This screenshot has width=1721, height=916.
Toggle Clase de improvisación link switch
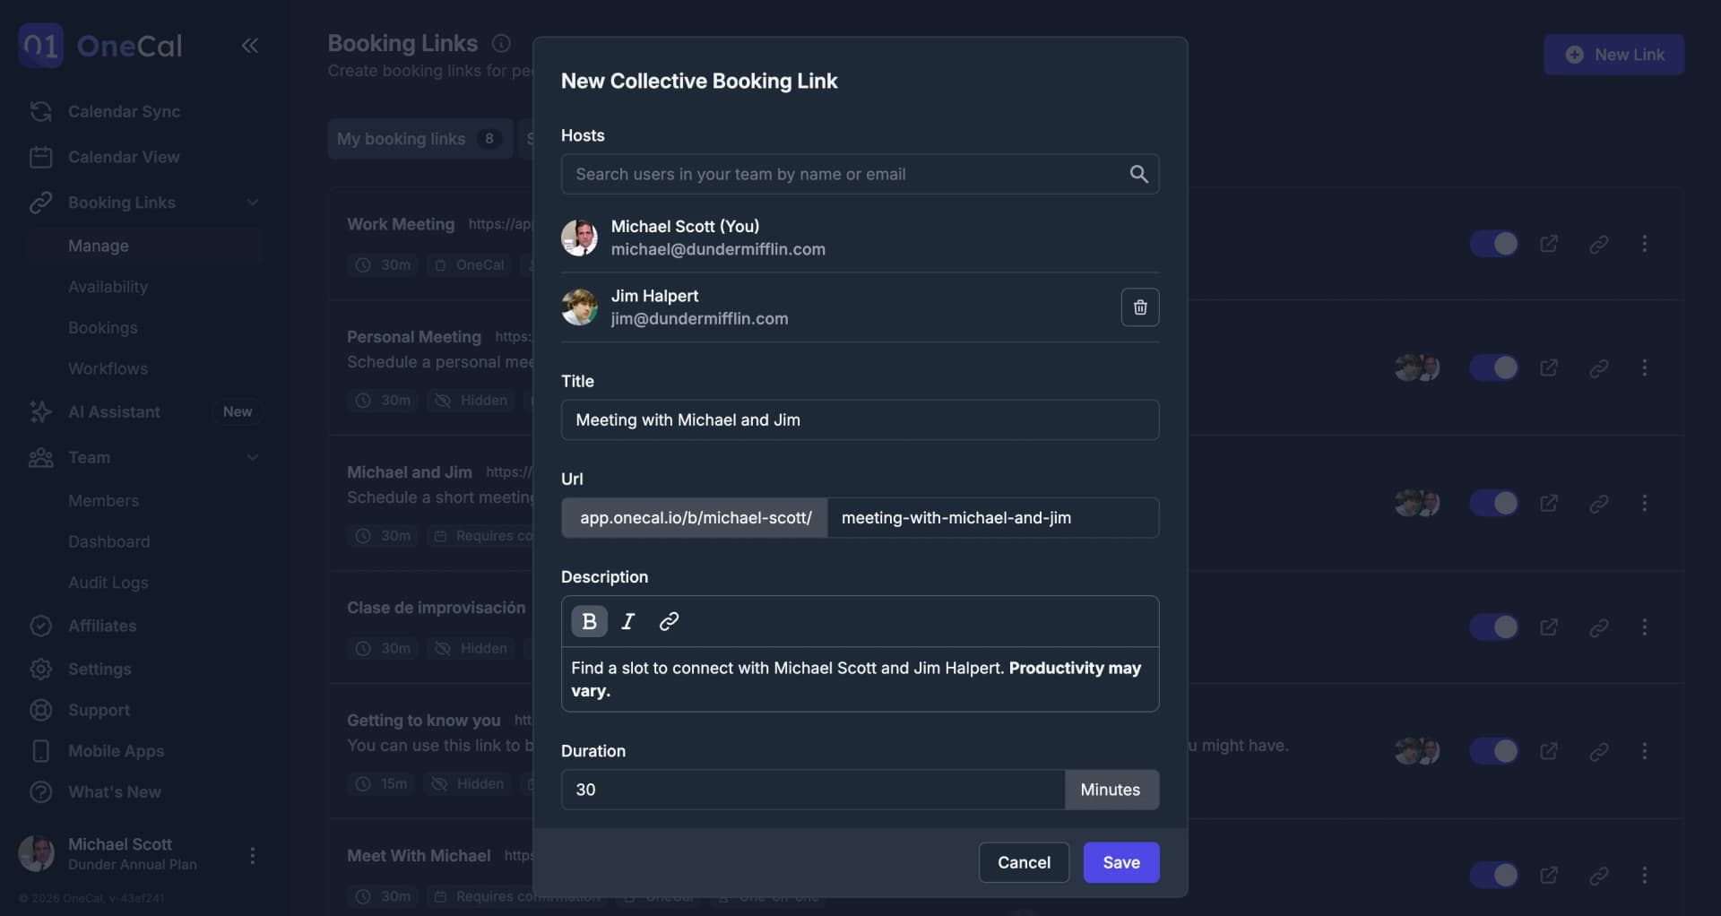tap(1494, 627)
